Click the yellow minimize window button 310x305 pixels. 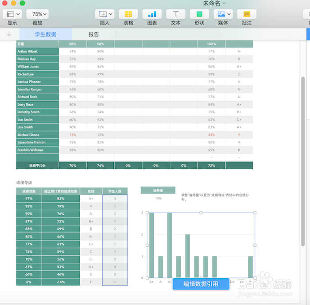pos(14,3)
